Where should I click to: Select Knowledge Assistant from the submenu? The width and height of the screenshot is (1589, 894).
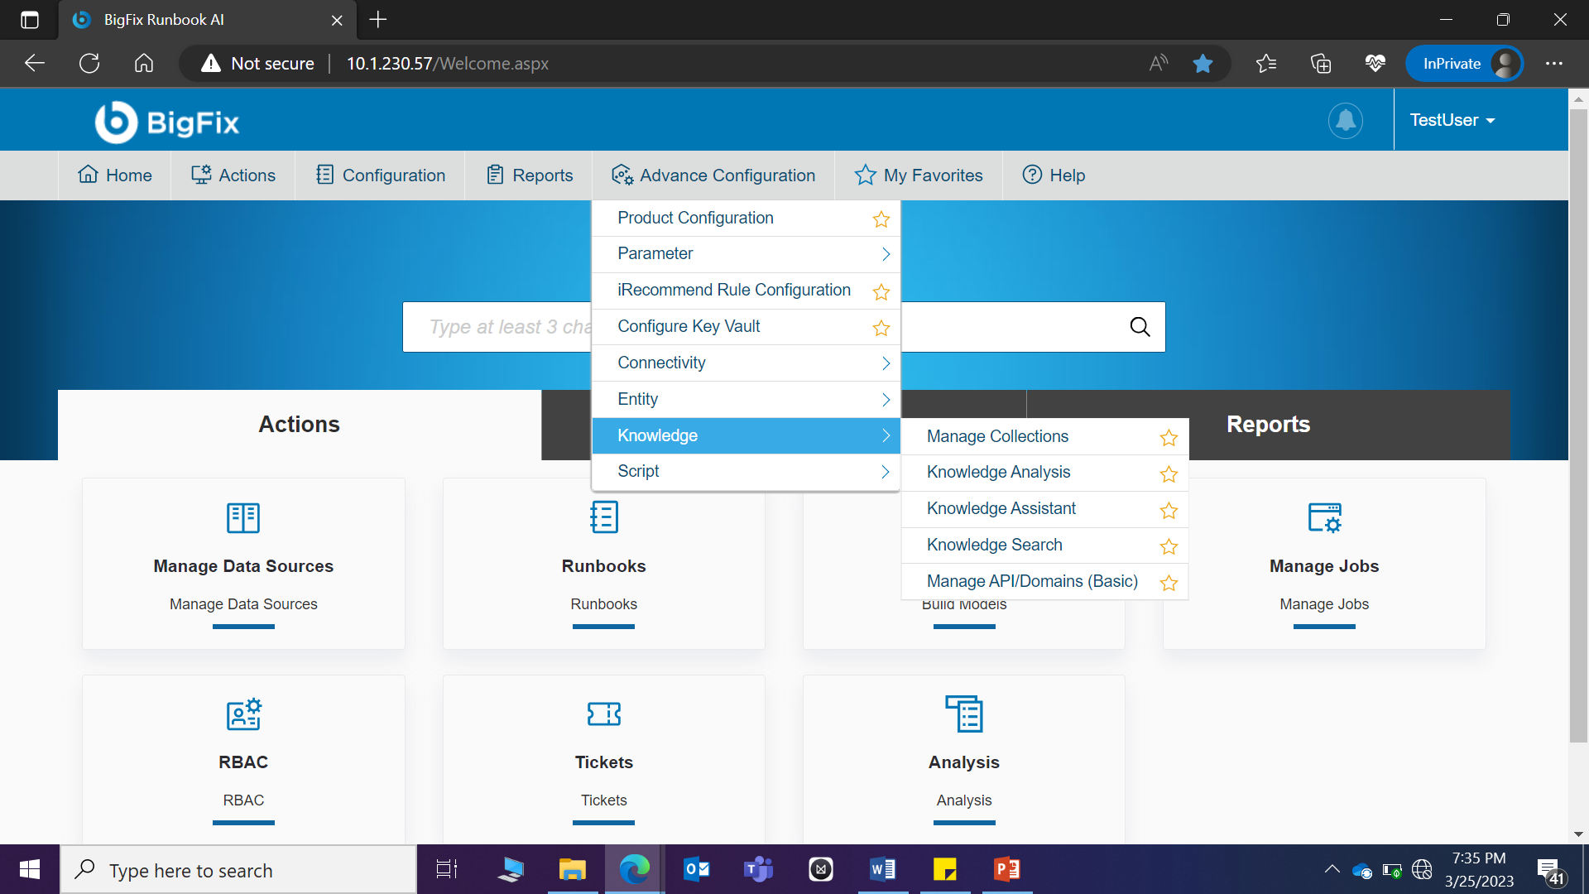pyautogui.click(x=1001, y=508)
